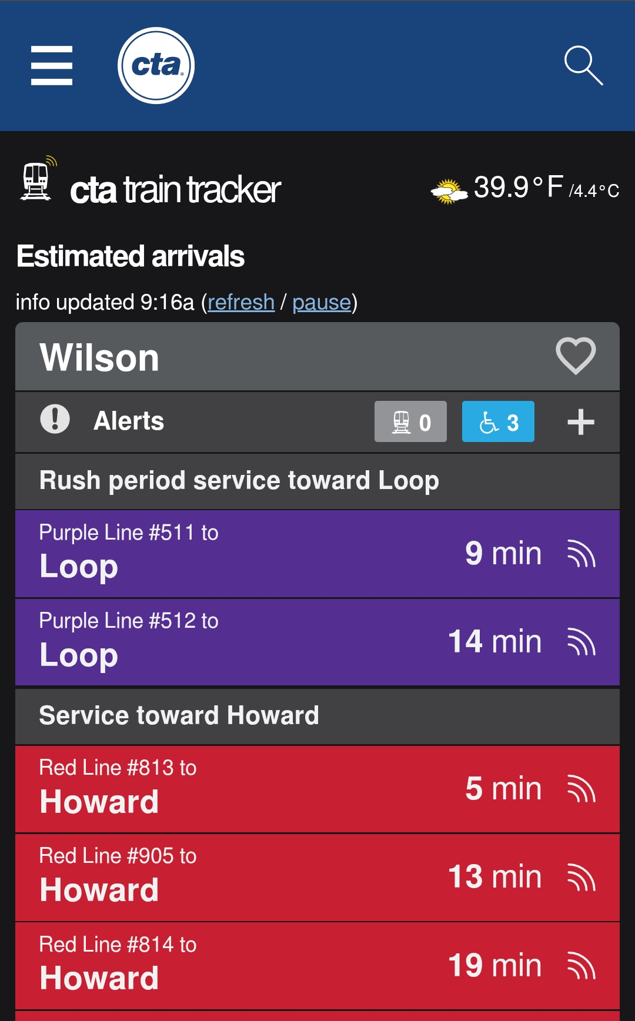Viewport: 635px width, 1021px height.
Task: Click the Alerts exclamation icon
Action: (x=55, y=420)
